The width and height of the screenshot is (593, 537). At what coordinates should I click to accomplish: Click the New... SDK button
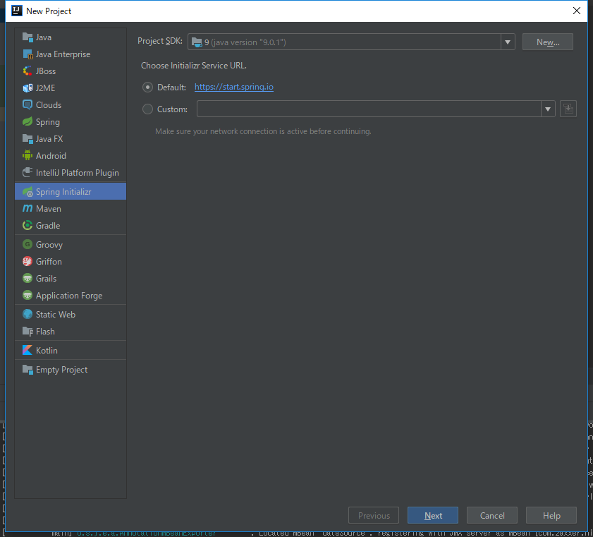[x=548, y=42]
